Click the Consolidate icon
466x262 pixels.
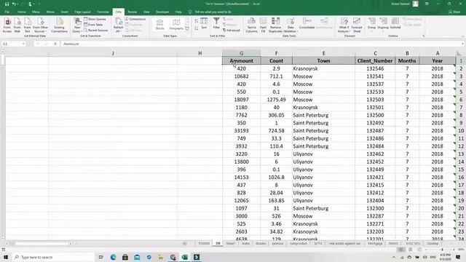pyautogui.click(x=307, y=23)
